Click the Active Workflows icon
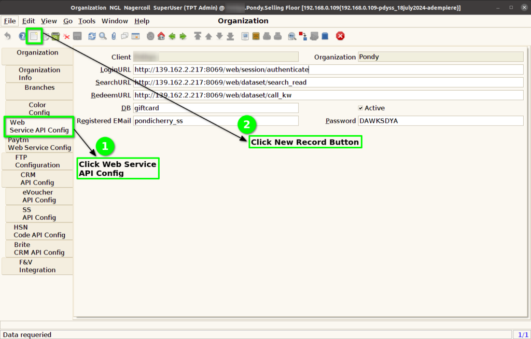Image resolution: width=531 pixels, height=339 pixels. 303,36
